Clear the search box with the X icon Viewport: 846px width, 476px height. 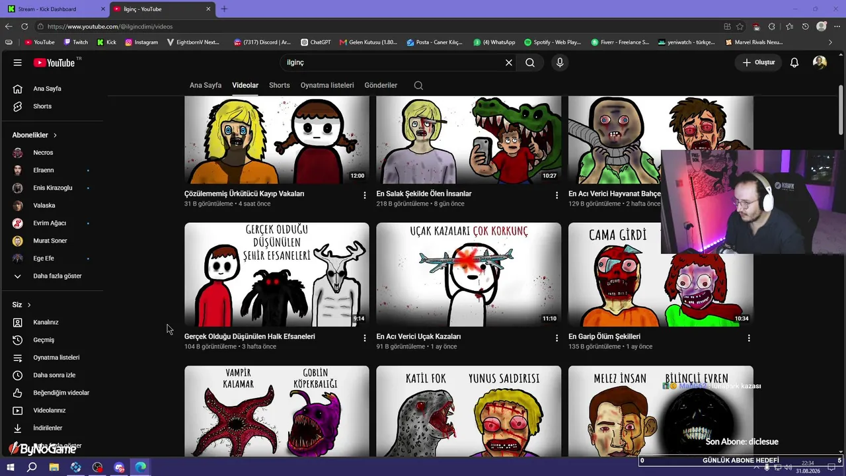tap(509, 63)
